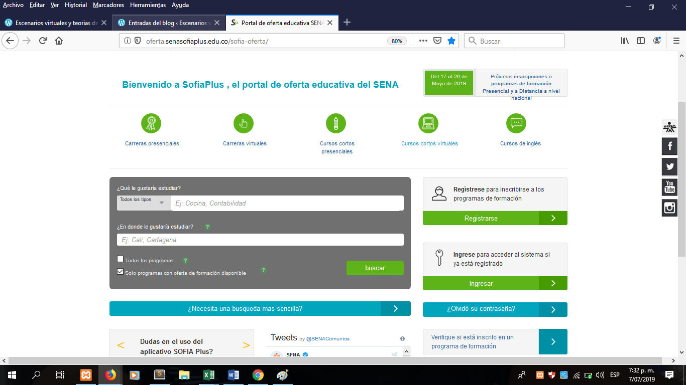Expand ¿Necesita una busqueda mas sencilla? bar

tap(260, 309)
